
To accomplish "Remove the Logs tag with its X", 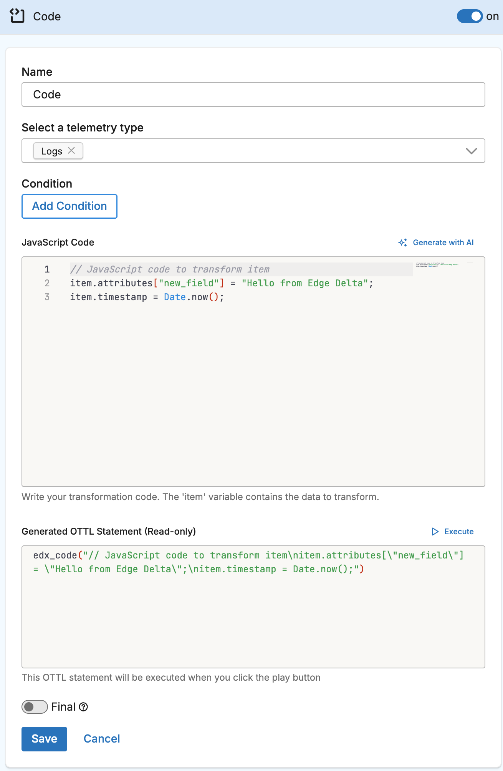I will (71, 151).
